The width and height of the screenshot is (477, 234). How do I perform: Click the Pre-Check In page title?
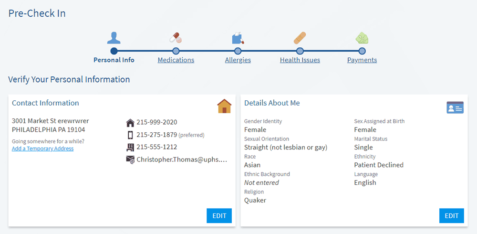pyautogui.click(x=37, y=13)
